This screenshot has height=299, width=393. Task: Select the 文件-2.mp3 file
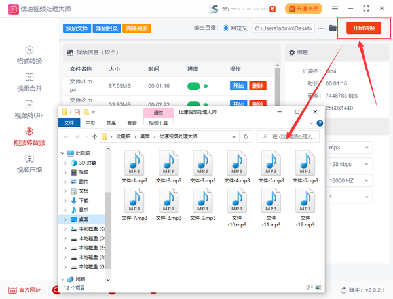(x=169, y=167)
